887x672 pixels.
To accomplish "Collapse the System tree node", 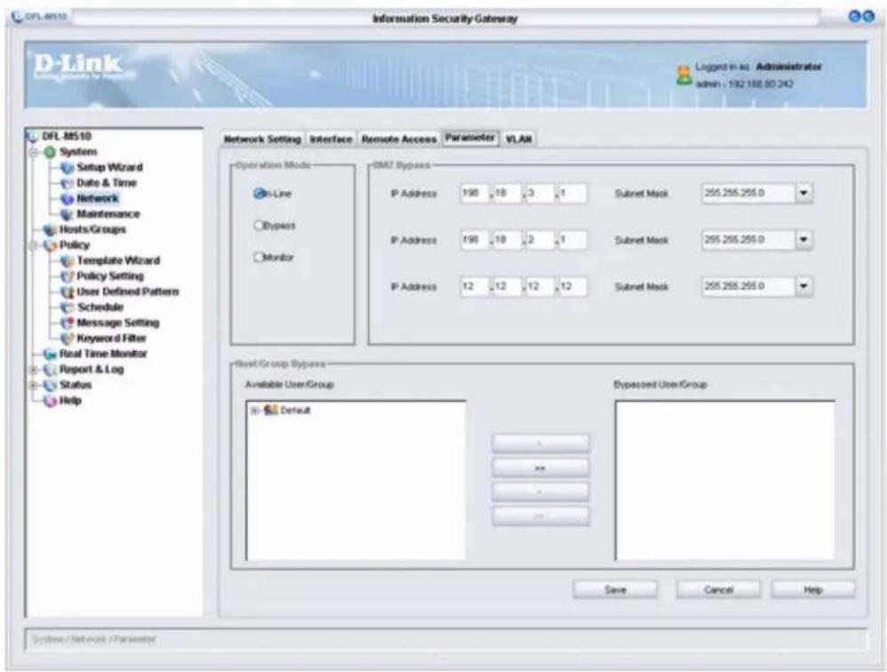I will 34,152.
